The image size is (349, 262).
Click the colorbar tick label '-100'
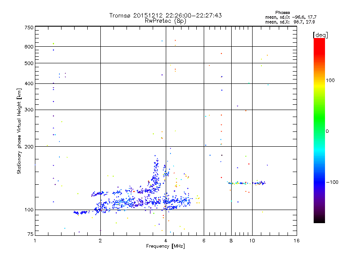[x=332, y=182]
